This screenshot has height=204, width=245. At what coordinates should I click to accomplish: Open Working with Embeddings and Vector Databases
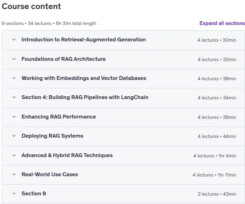click(84, 78)
